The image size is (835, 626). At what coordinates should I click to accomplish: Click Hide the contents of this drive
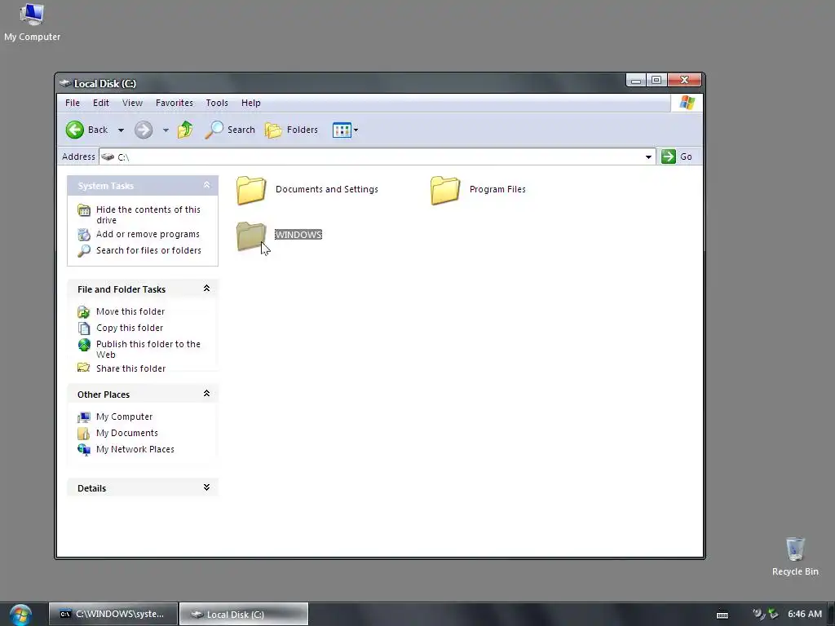click(x=148, y=214)
